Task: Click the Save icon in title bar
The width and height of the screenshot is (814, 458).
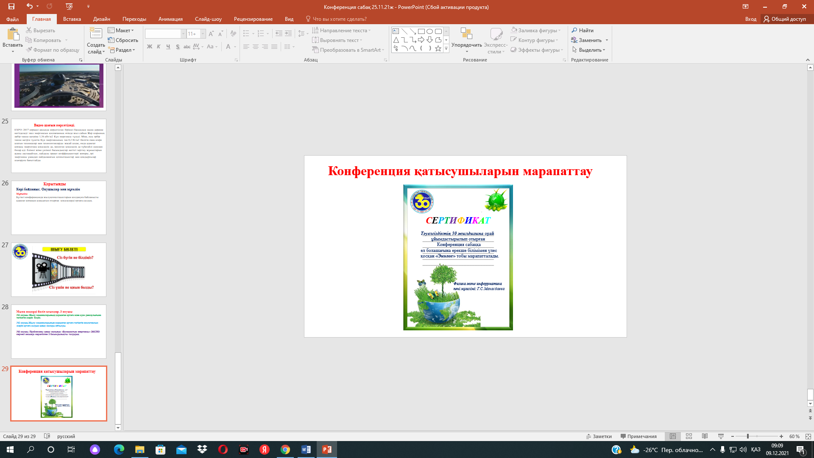Action: coord(11,6)
